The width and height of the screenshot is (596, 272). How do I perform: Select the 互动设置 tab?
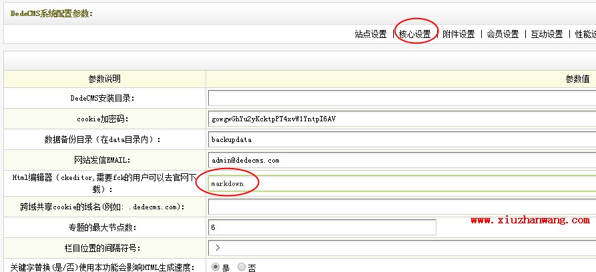pyautogui.click(x=547, y=34)
